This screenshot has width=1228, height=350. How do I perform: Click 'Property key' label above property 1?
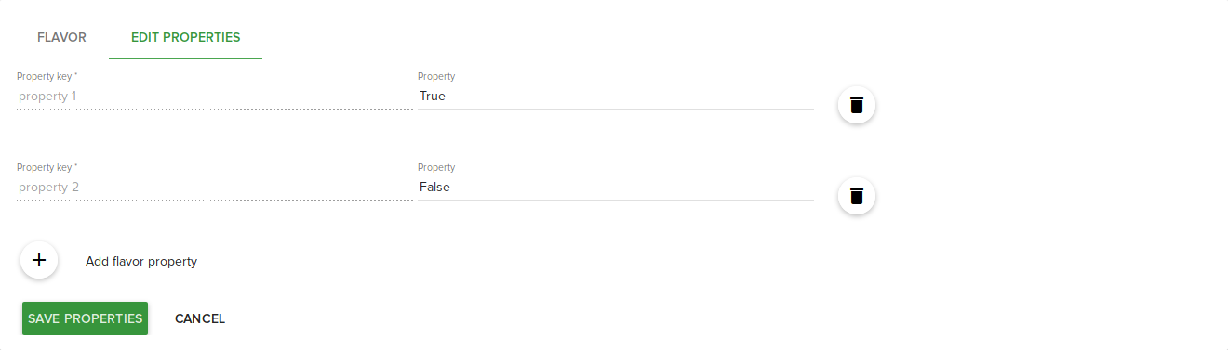pos(47,76)
